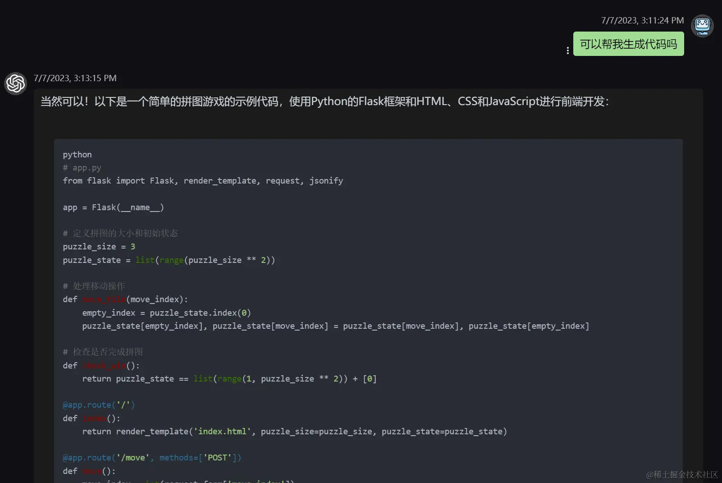Image resolution: width=722 pixels, height=483 pixels.
Task: Click the timestamp 7/7/2023, 3:11:24 PM
Action: point(642,20)
